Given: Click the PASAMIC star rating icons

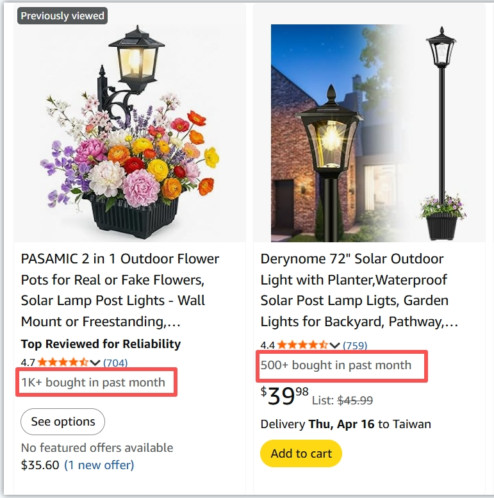Looking at the screenshot, I should (x=63, y=363).
